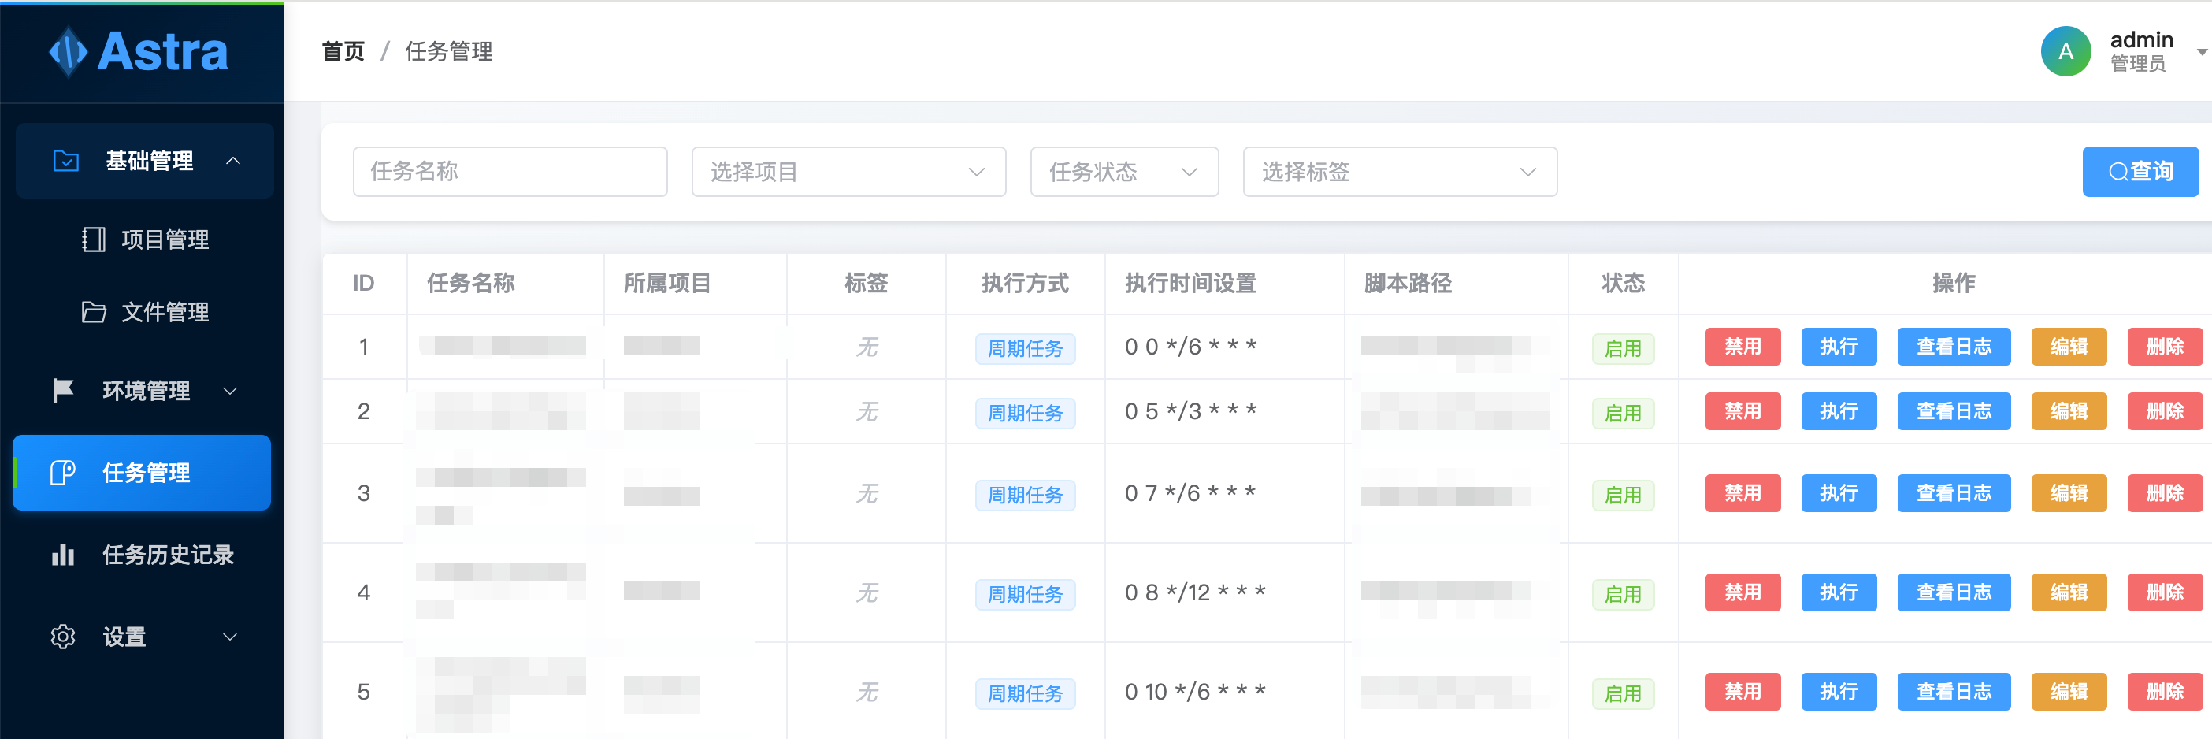The width and height of the screenshot is (2212, 739).
Task: Select the 项目管理 notebook icon in sidebar
Action: click(95, 240)
